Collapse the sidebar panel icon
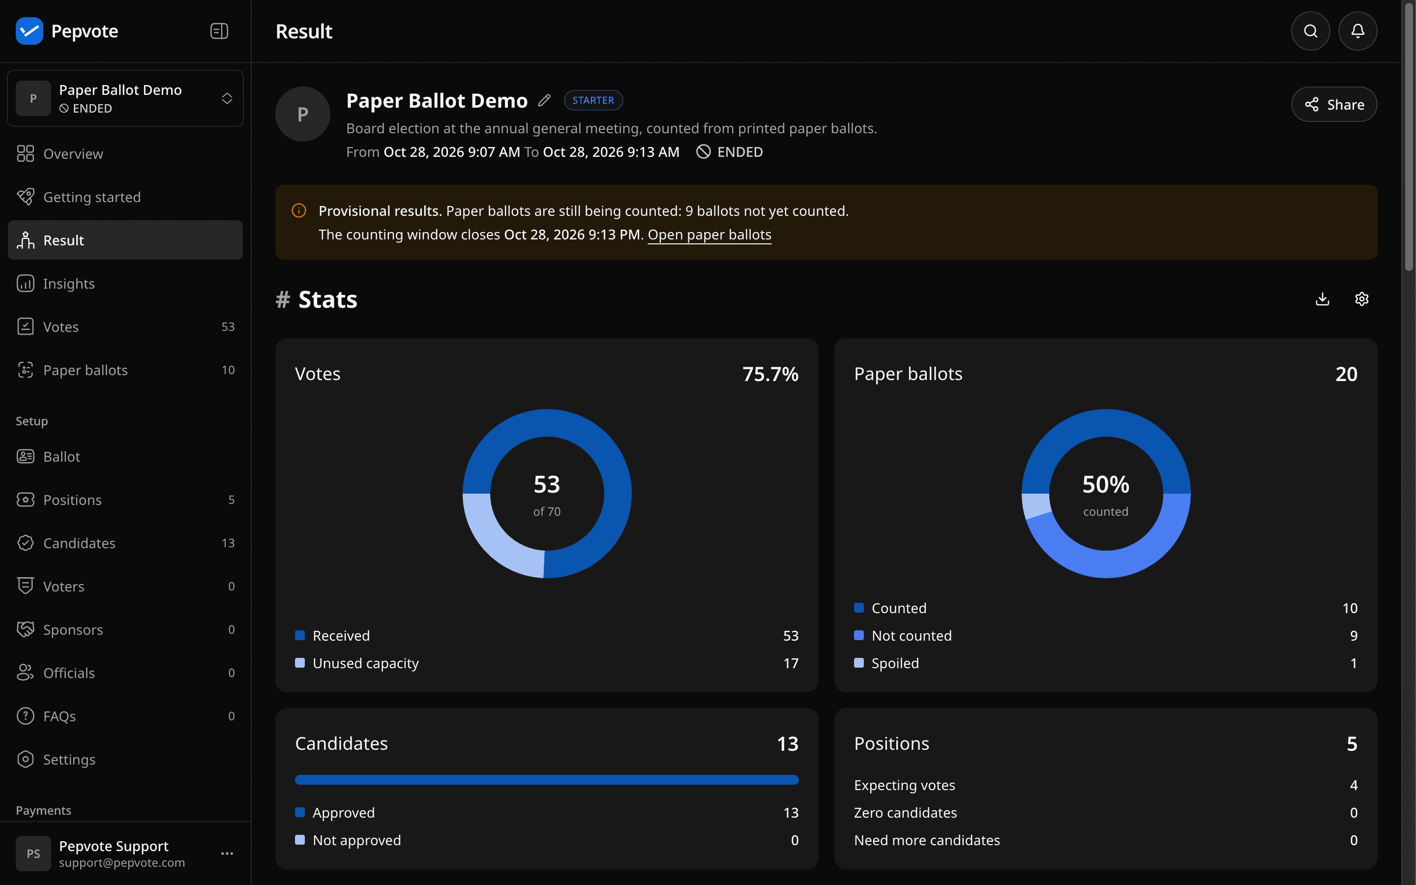 coord(219,31)
